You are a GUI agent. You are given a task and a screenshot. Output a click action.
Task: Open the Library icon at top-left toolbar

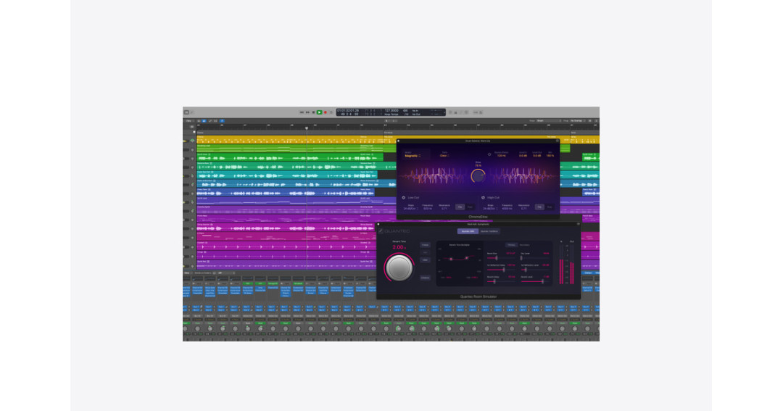click(186, 112)
